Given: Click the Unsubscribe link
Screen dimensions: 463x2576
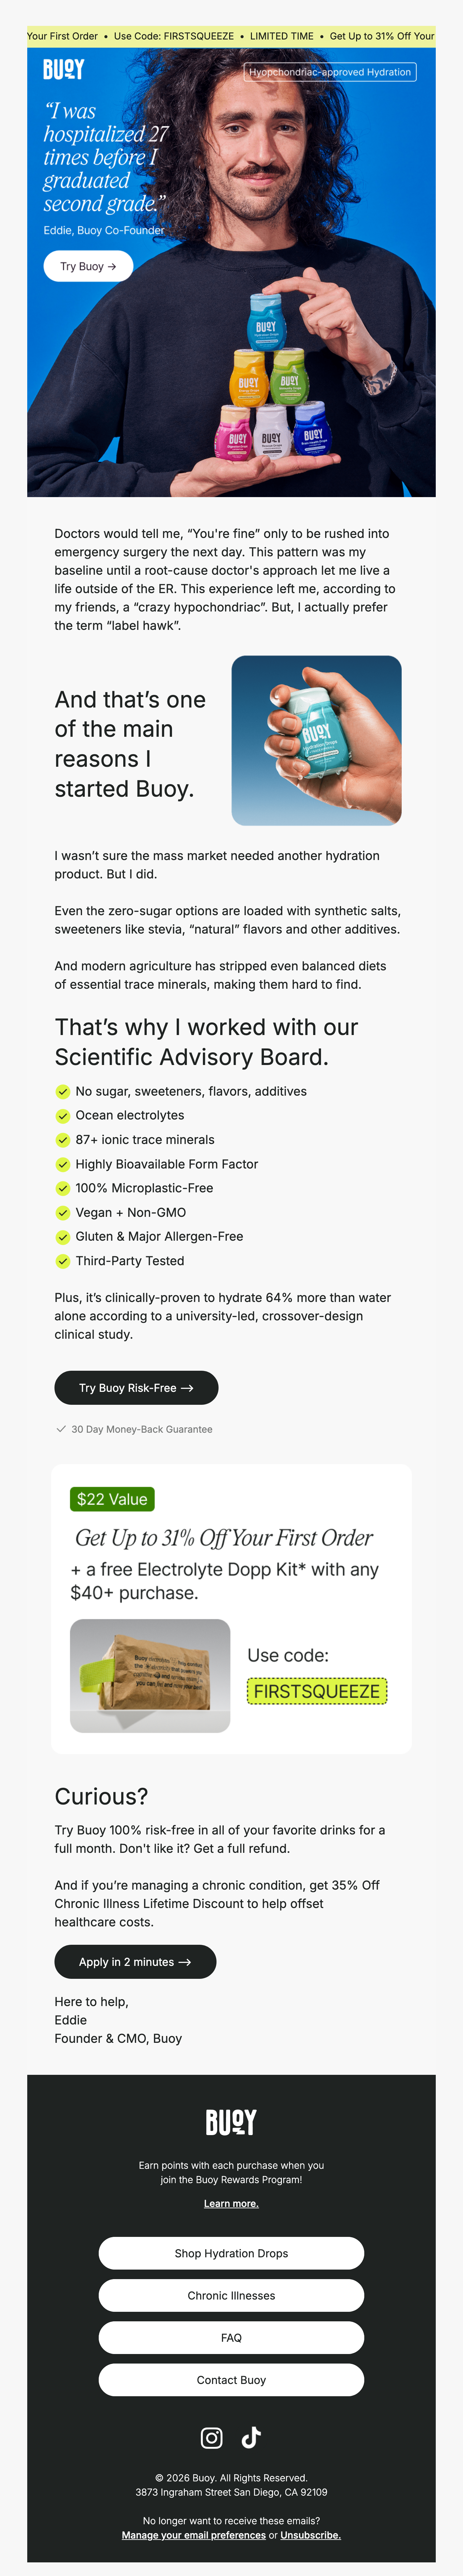Looking at the screenshot, I should (x=310, y=2535).
